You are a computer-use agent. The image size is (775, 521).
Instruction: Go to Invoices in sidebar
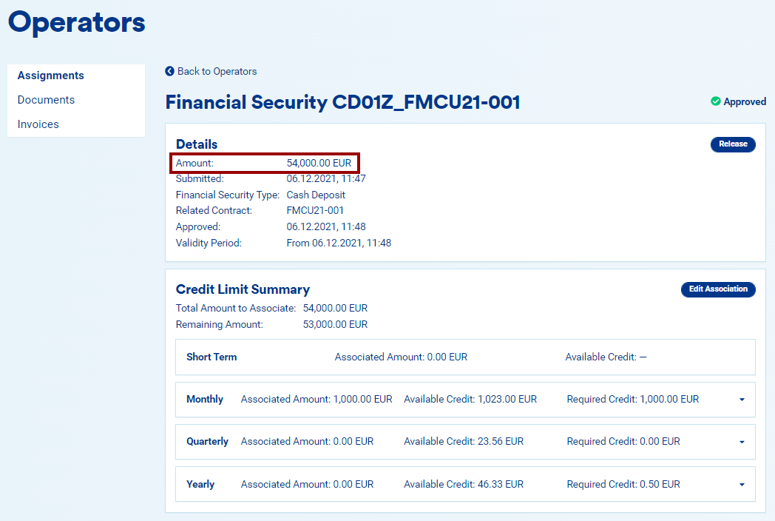38,124
